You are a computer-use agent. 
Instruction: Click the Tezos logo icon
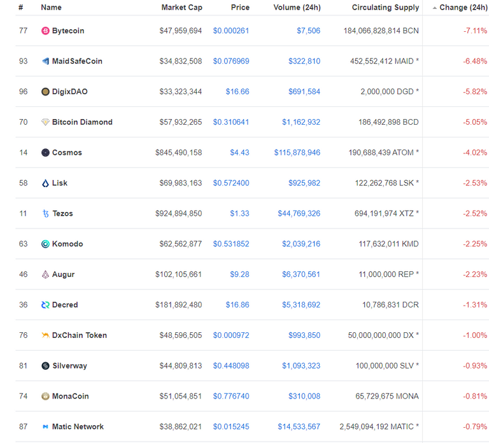tap(46, 214)
